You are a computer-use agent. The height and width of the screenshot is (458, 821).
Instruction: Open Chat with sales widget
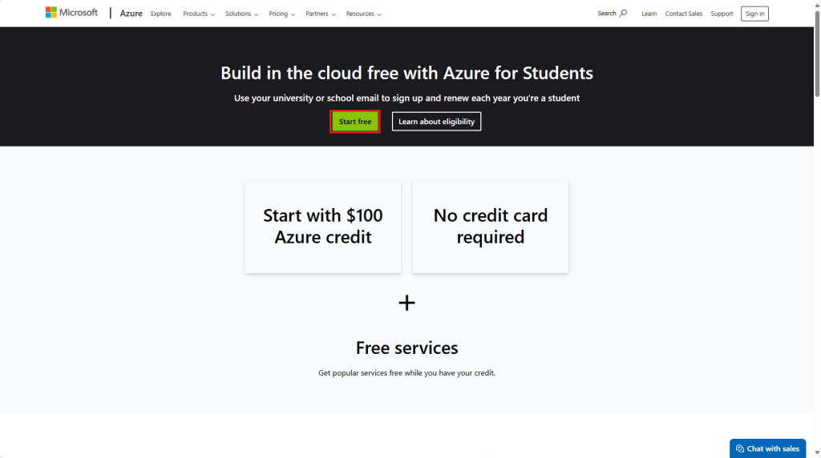click(767, 448)
